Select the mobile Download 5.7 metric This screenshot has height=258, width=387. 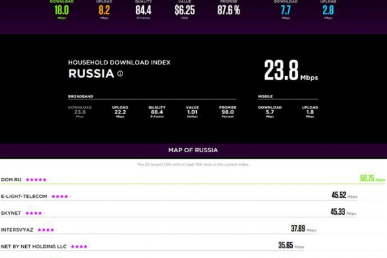(270, 112)
